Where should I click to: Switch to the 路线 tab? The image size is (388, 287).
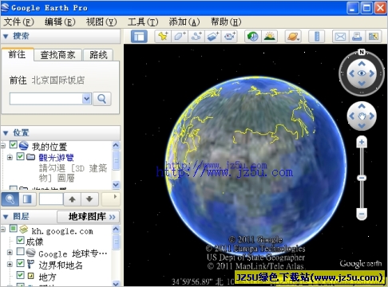tap(98, 55)
